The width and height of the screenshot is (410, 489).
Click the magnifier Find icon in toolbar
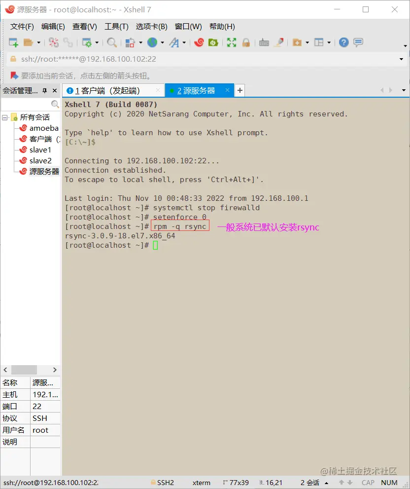(x=111, y=42)
